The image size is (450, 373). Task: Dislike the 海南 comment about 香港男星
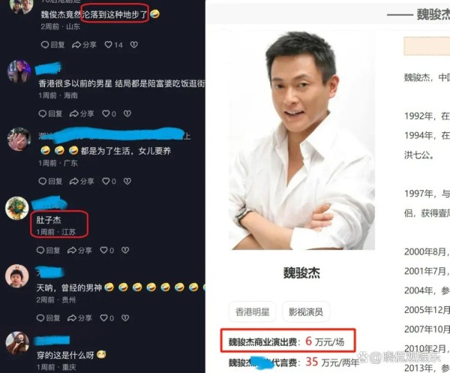point(127,114)
